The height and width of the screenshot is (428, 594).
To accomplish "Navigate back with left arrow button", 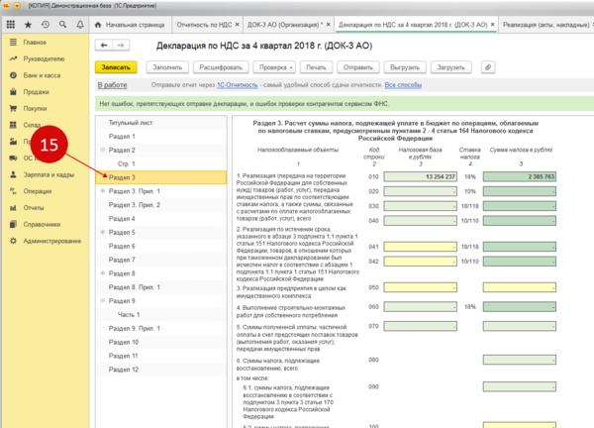I will [104, 46].
